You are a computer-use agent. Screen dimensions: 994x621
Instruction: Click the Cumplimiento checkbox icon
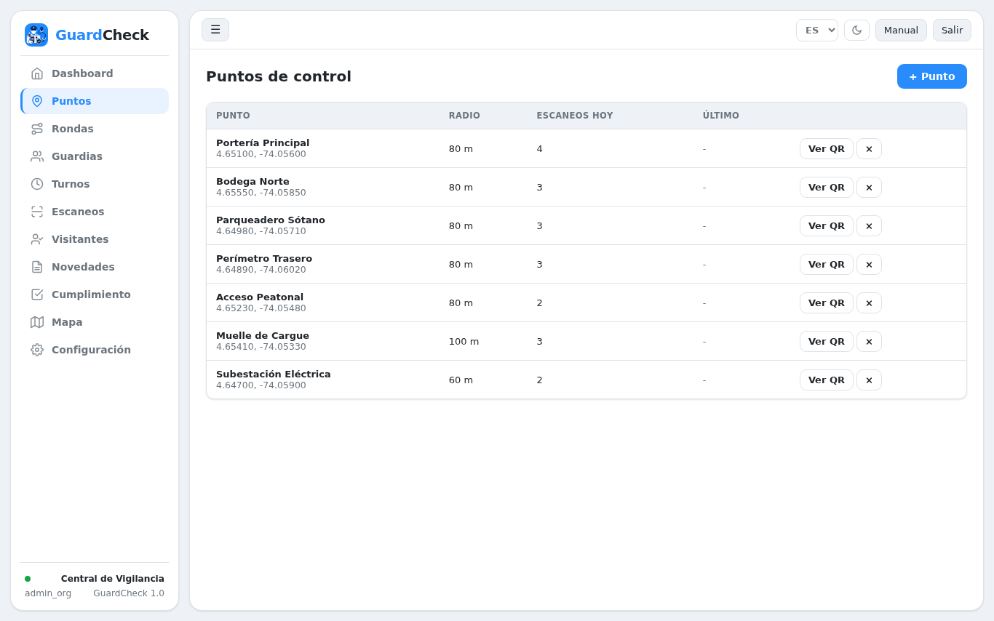37,295
